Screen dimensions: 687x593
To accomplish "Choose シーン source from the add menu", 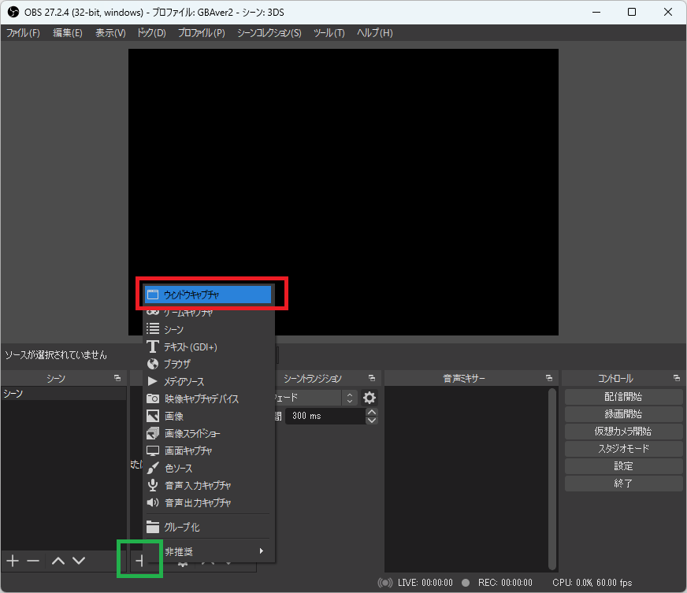I will (208, 329).
